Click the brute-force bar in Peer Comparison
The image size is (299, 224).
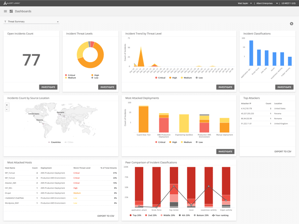tap(156, 187)
